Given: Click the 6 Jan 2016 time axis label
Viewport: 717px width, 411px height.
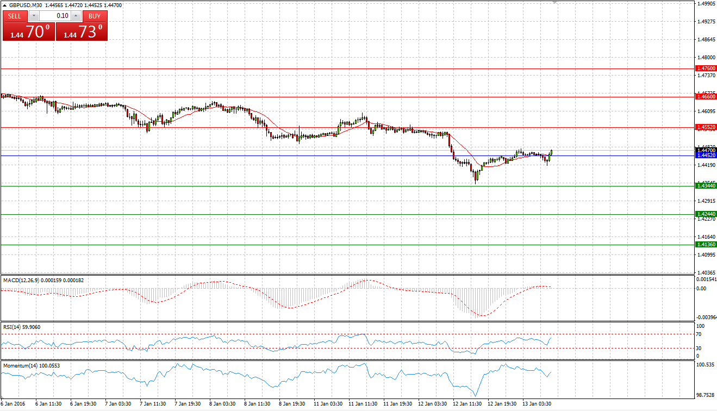Looking at the screenshot, I should 14,404.
